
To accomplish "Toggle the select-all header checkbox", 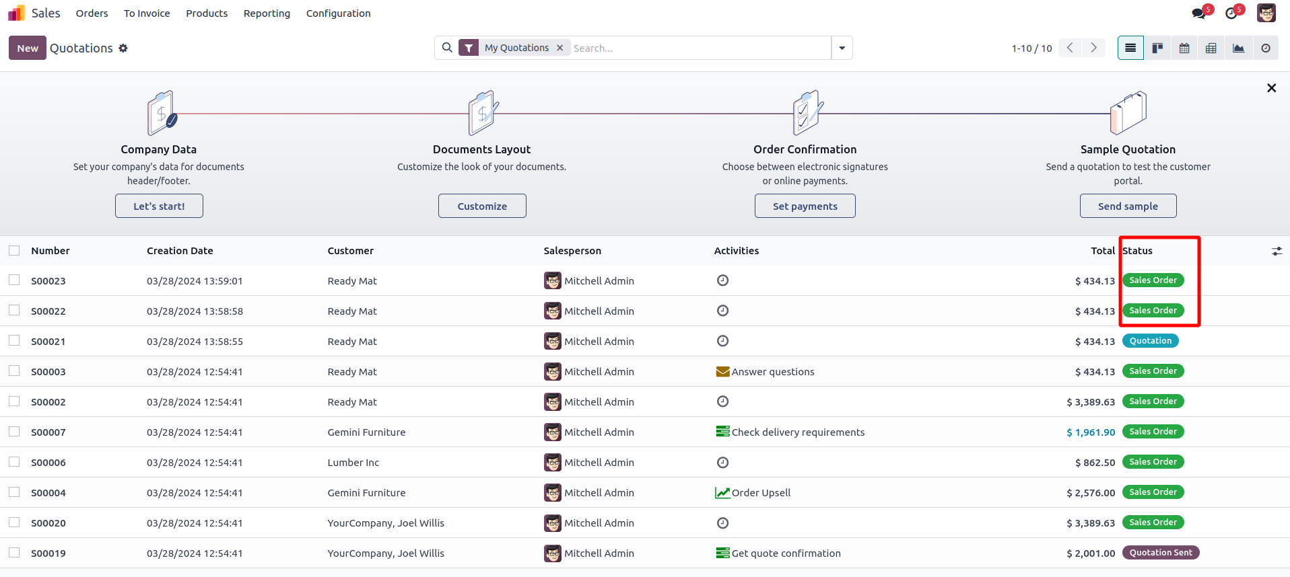I will click(14, 251).
